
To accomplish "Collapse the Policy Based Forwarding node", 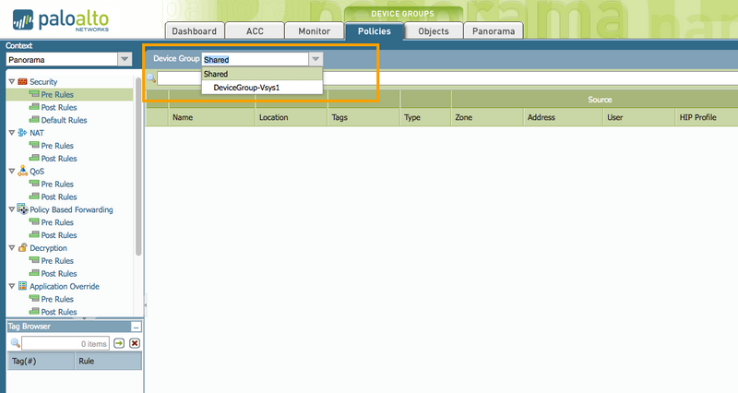I will point(12,209).
